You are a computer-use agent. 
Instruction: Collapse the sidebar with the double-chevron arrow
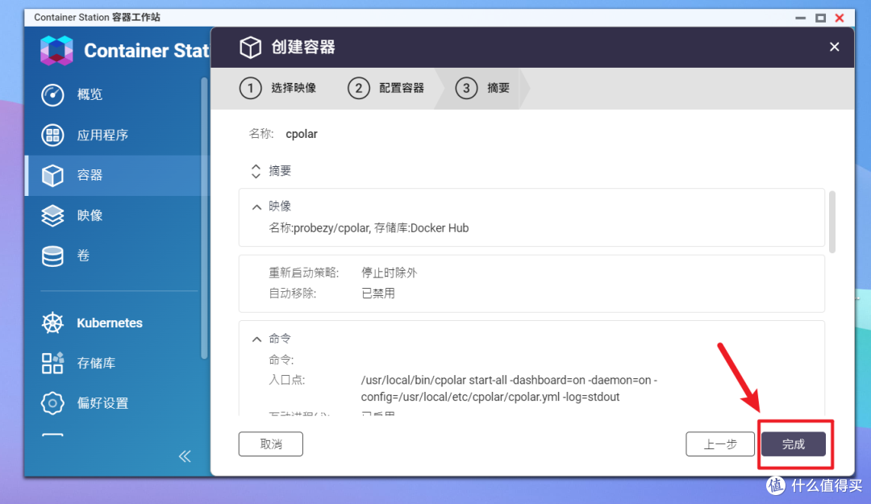coord(185,456)
